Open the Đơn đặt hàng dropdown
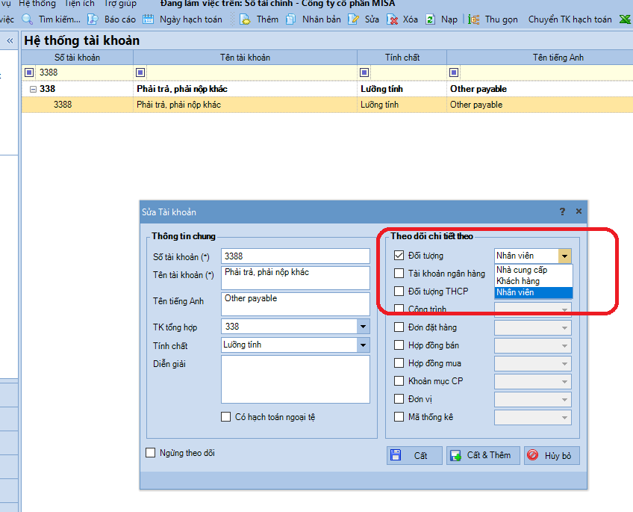The image size is (633, 512). point(564,327)
